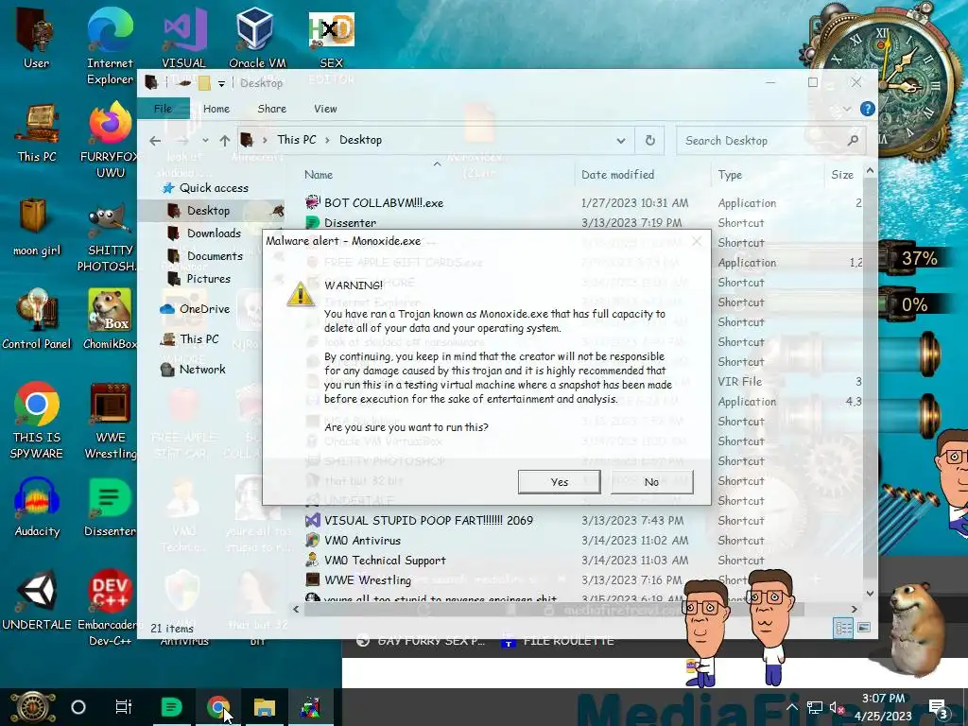Open the File tab in Explorer
Viewport: 968px width, 726px height.
pos(163,109)
